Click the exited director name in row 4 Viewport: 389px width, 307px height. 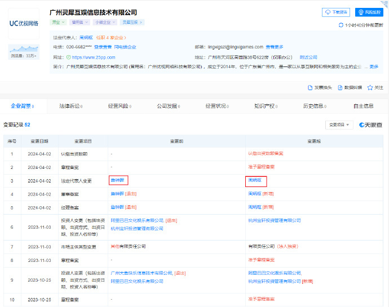(x=117, y=194)
